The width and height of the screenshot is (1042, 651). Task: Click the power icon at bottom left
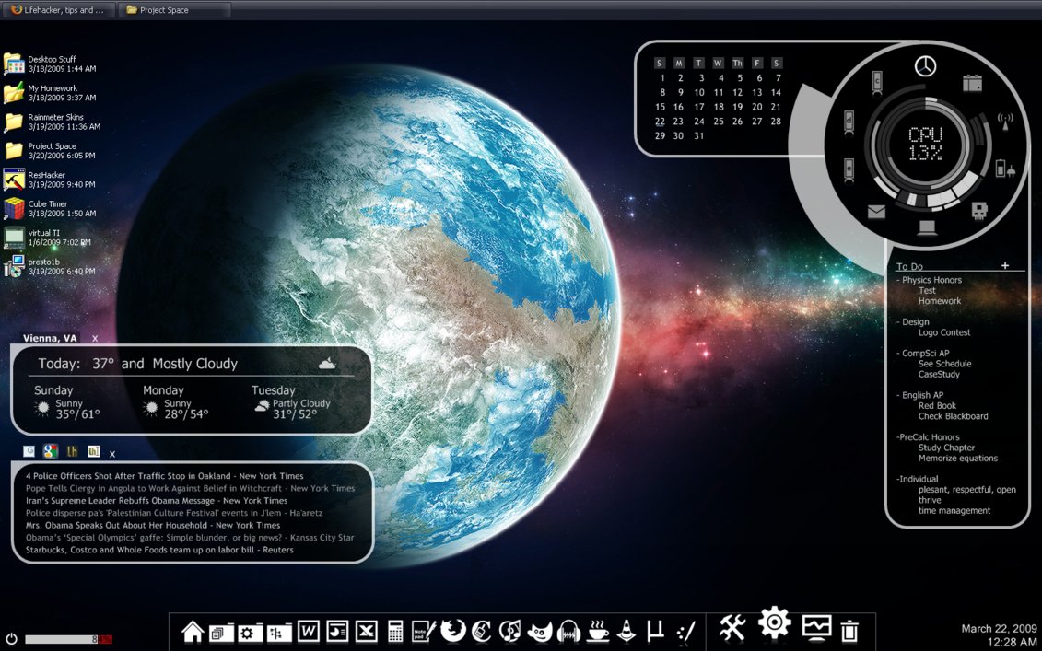pyautogui.click(x=11, y=638)
